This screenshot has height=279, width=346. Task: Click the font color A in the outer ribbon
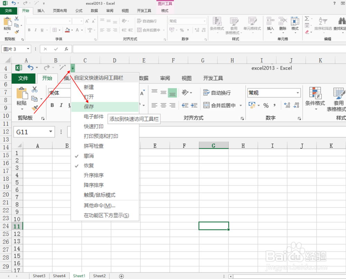[77, 30]
